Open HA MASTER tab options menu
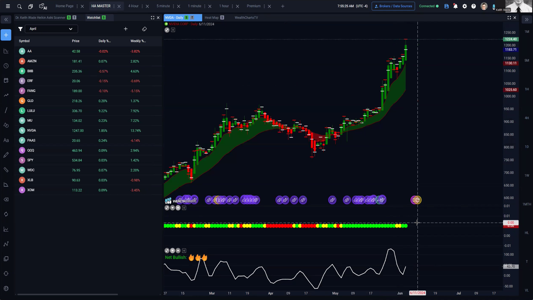The height and width of the screenshot is (300, 533). click(114, 6)
